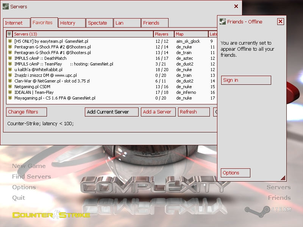
Task: Click shield icon of u kal0h'a server
Action: (10, 70)
